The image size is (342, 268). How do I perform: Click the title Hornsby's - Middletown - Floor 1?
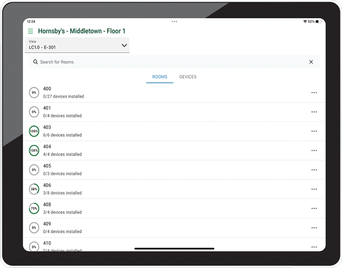82,31
